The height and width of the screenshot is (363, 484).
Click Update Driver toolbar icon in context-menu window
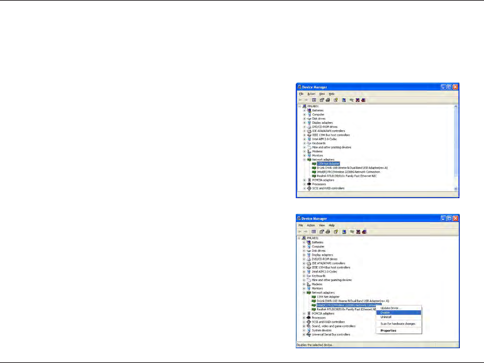pyautogui.click(x=352, y=232)
